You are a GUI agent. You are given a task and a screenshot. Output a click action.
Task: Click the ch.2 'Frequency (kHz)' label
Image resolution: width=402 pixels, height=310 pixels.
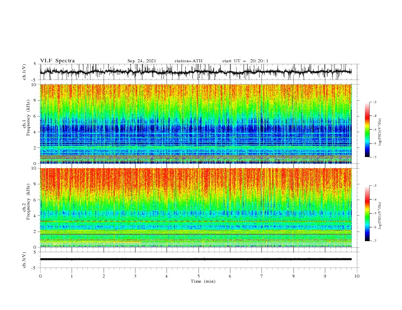28,202
